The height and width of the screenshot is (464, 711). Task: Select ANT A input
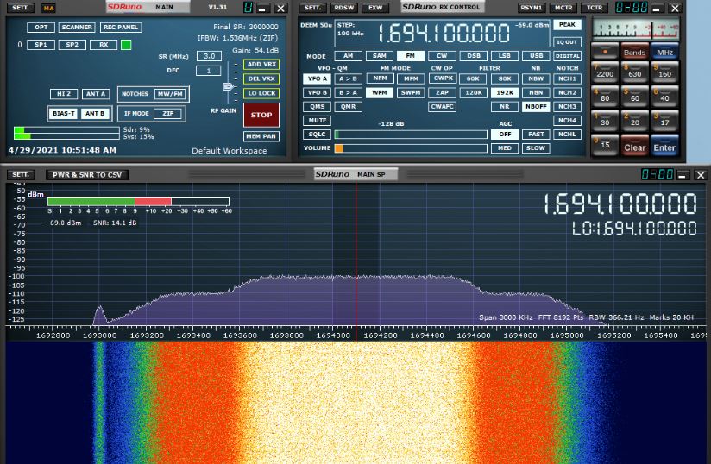[x=96, y=94]
